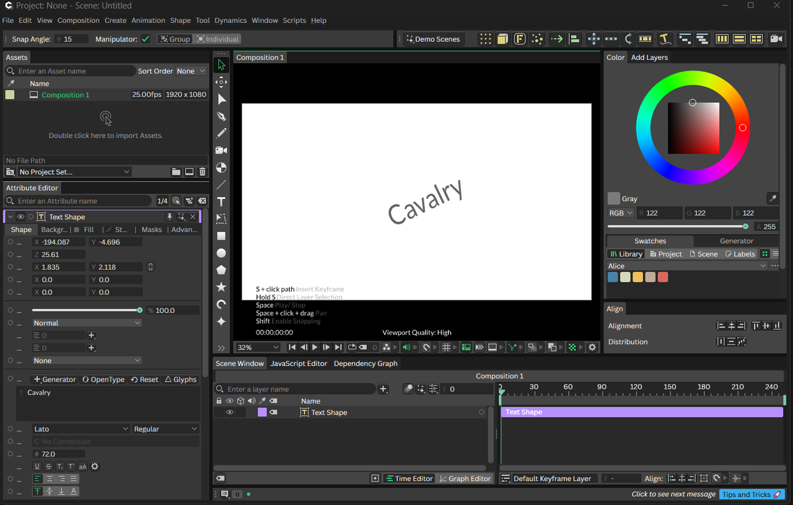
Task: Open the viewport zoom 32% dropdown
Action: (258, 348)
